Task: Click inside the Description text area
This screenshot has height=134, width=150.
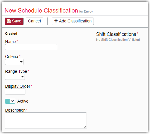Action: [46, 121]
